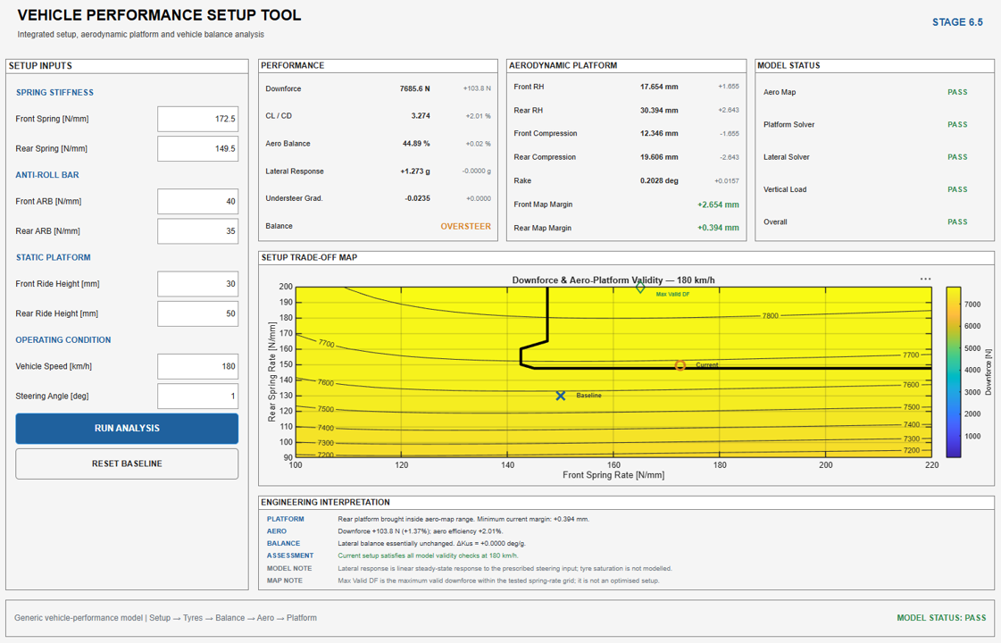The height and width of the screenshot is (643, 1001).
Task: Select the Front RH value 17.654 mm
Action: [x=660, y=87]
